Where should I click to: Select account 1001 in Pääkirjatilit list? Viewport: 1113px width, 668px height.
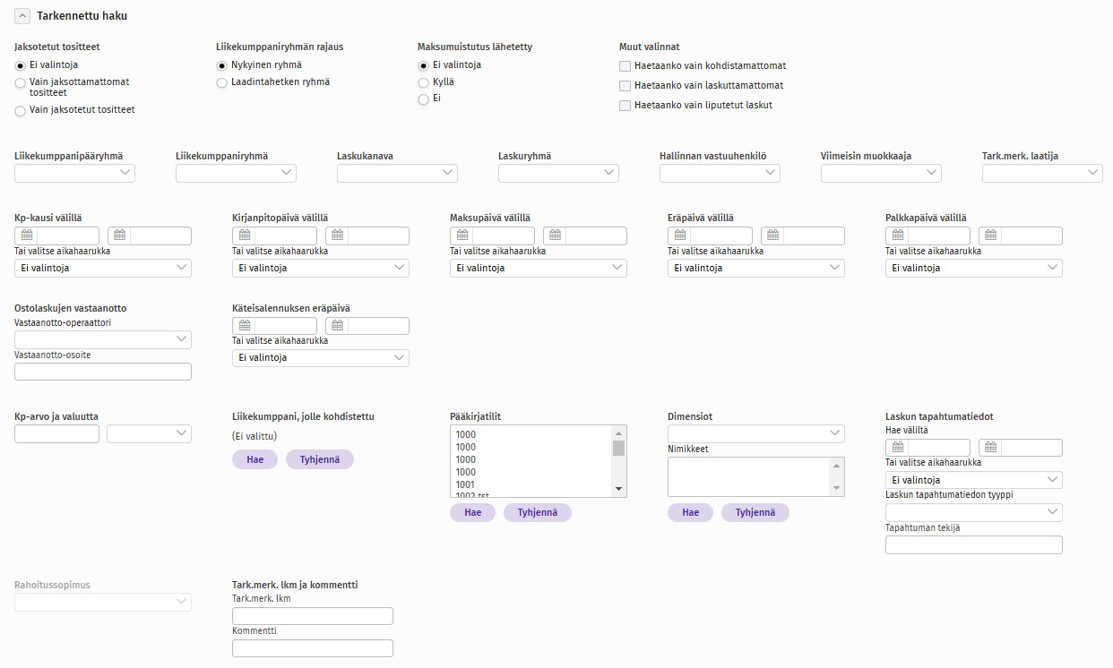pos(466,484)
